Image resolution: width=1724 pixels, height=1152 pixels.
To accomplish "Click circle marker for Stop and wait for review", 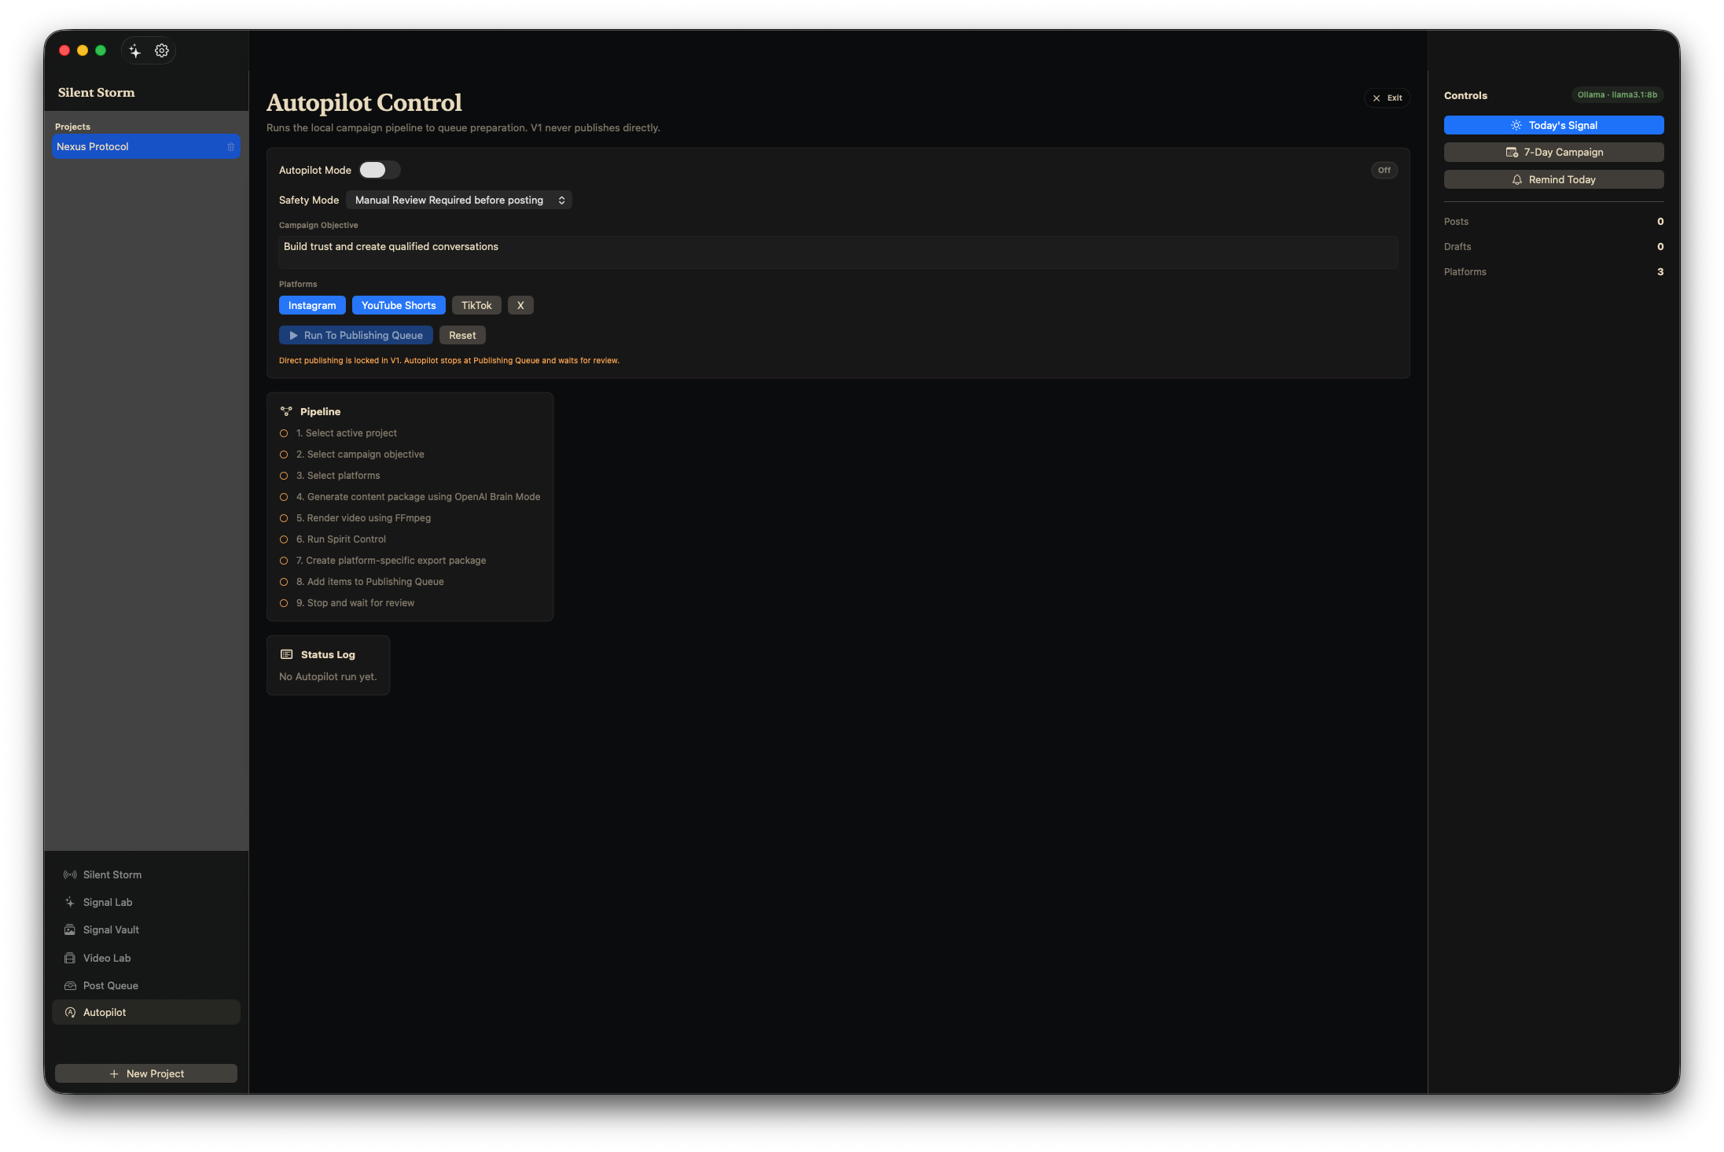I will point(284,603).
